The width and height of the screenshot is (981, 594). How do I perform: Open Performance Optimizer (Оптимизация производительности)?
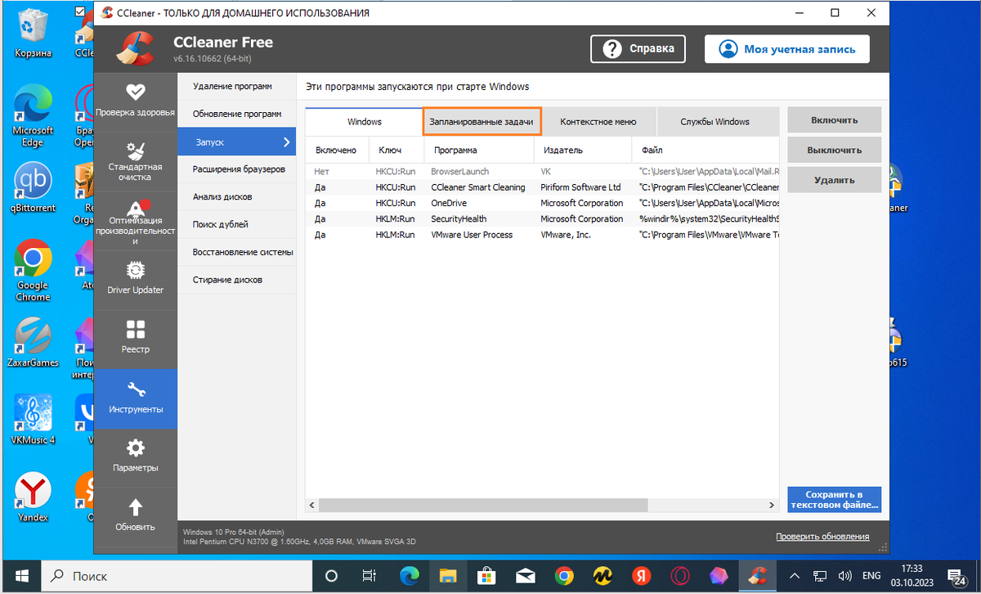click(135, 221)
